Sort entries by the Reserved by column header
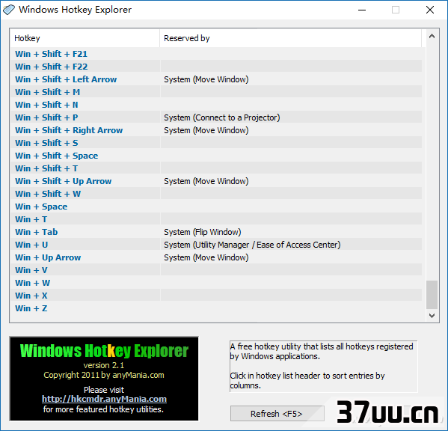 [291, 38]
